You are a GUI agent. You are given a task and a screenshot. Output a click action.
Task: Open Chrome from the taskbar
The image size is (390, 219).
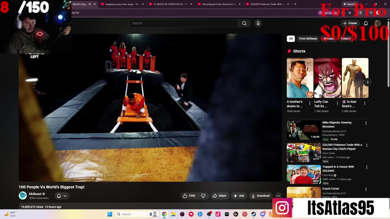pyautogui.click(x=164, y=214)
